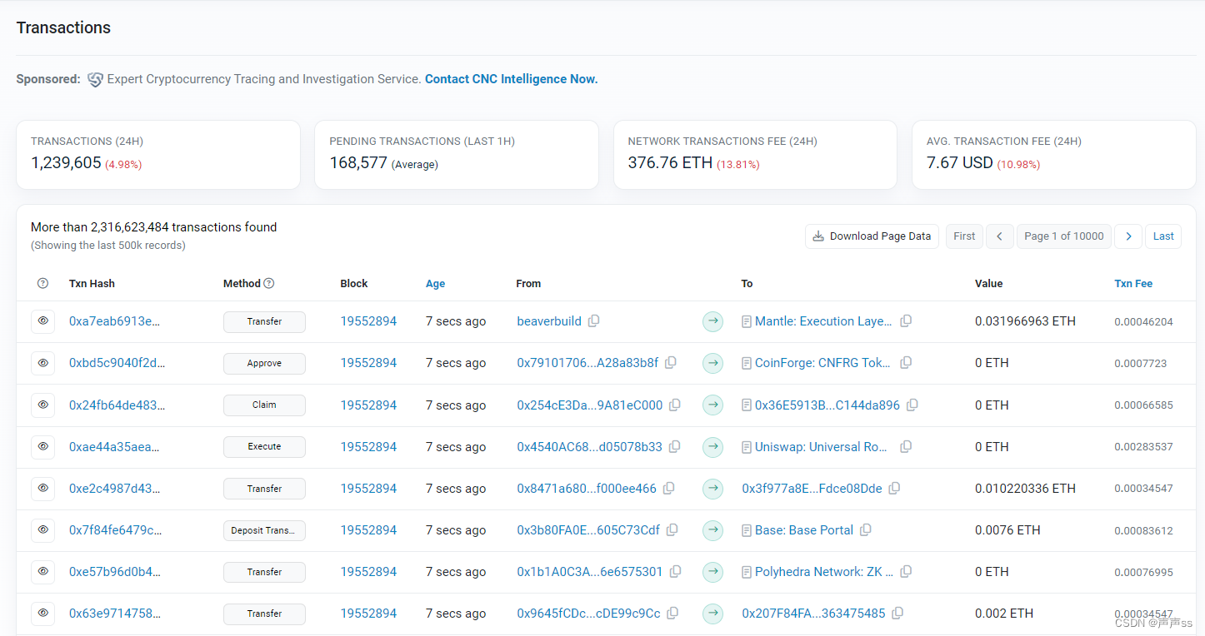Copy sender address 0x1b1A0C3A...6e6575301

pos(675,571)
